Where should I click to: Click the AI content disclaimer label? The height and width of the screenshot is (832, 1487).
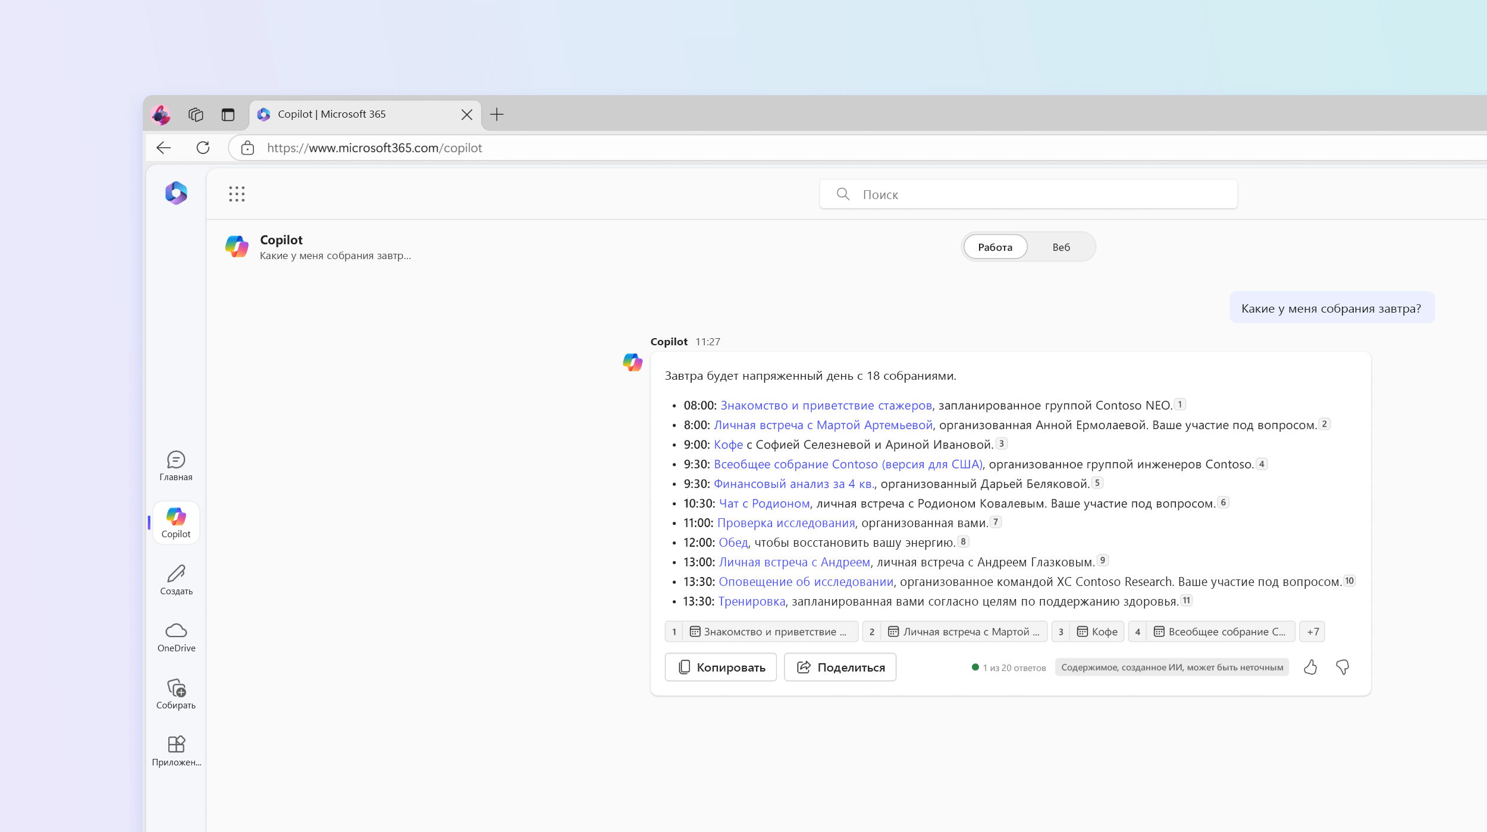[1172, 667]
